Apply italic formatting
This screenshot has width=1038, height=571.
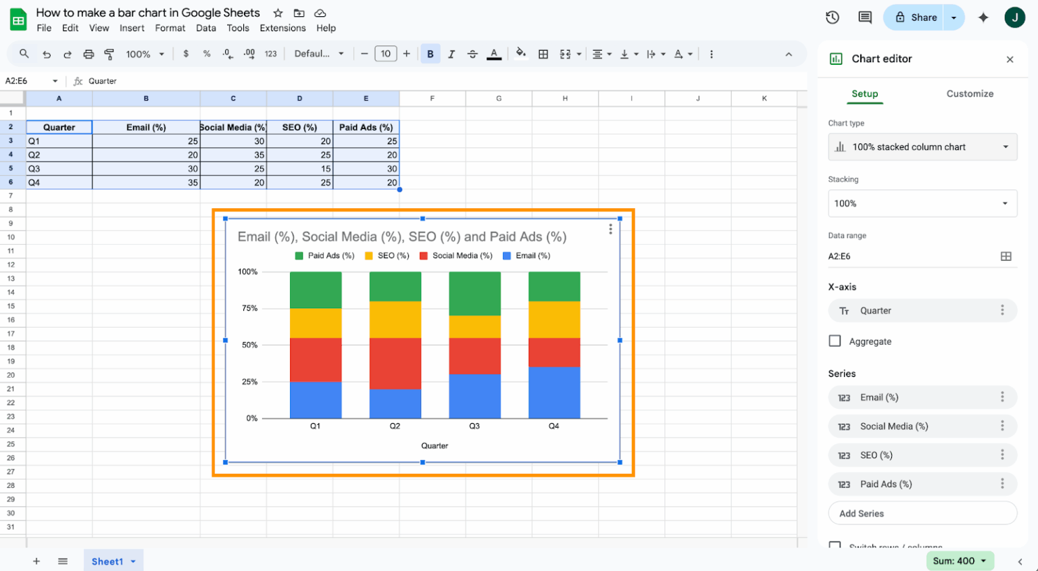(x=451, y=53)
